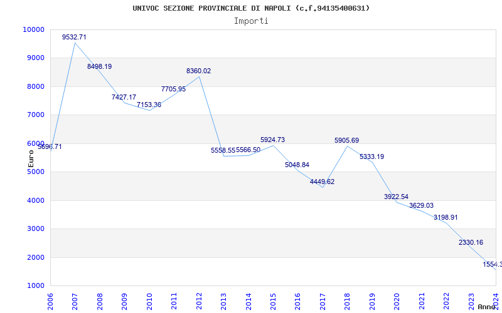Click the data label 5905.69
The width and height of the screenshot is (502, 313).
347,140
